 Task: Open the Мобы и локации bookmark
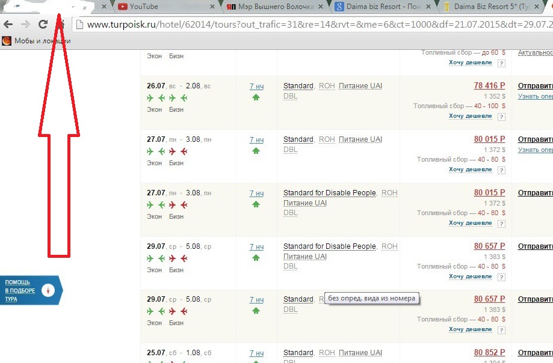36,41
